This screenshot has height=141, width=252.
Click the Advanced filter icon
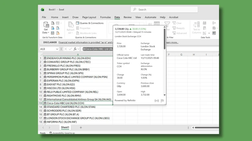click(x=174, y=33)
